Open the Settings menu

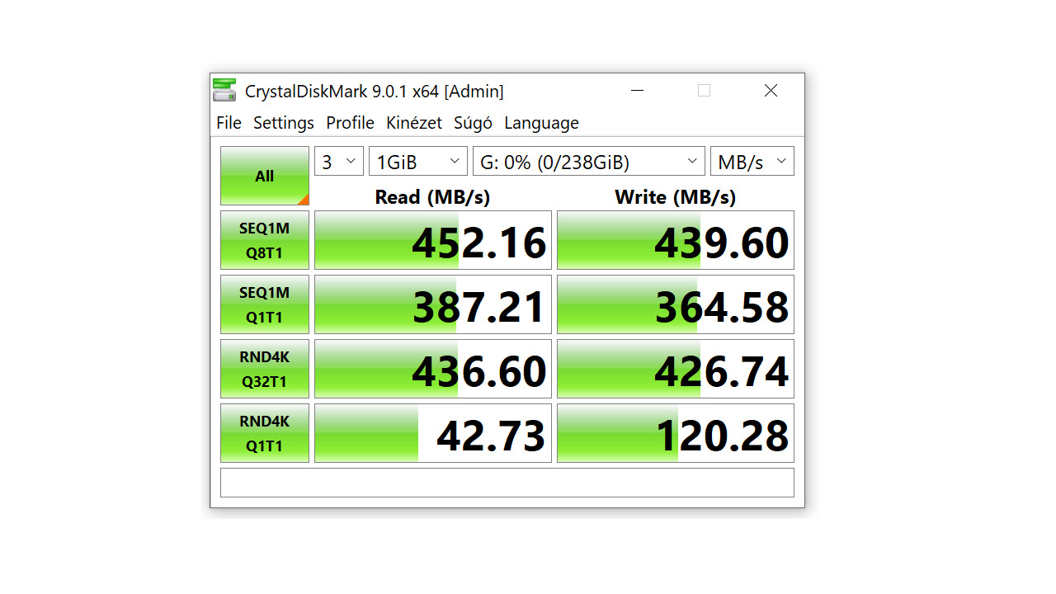(283, 123)
